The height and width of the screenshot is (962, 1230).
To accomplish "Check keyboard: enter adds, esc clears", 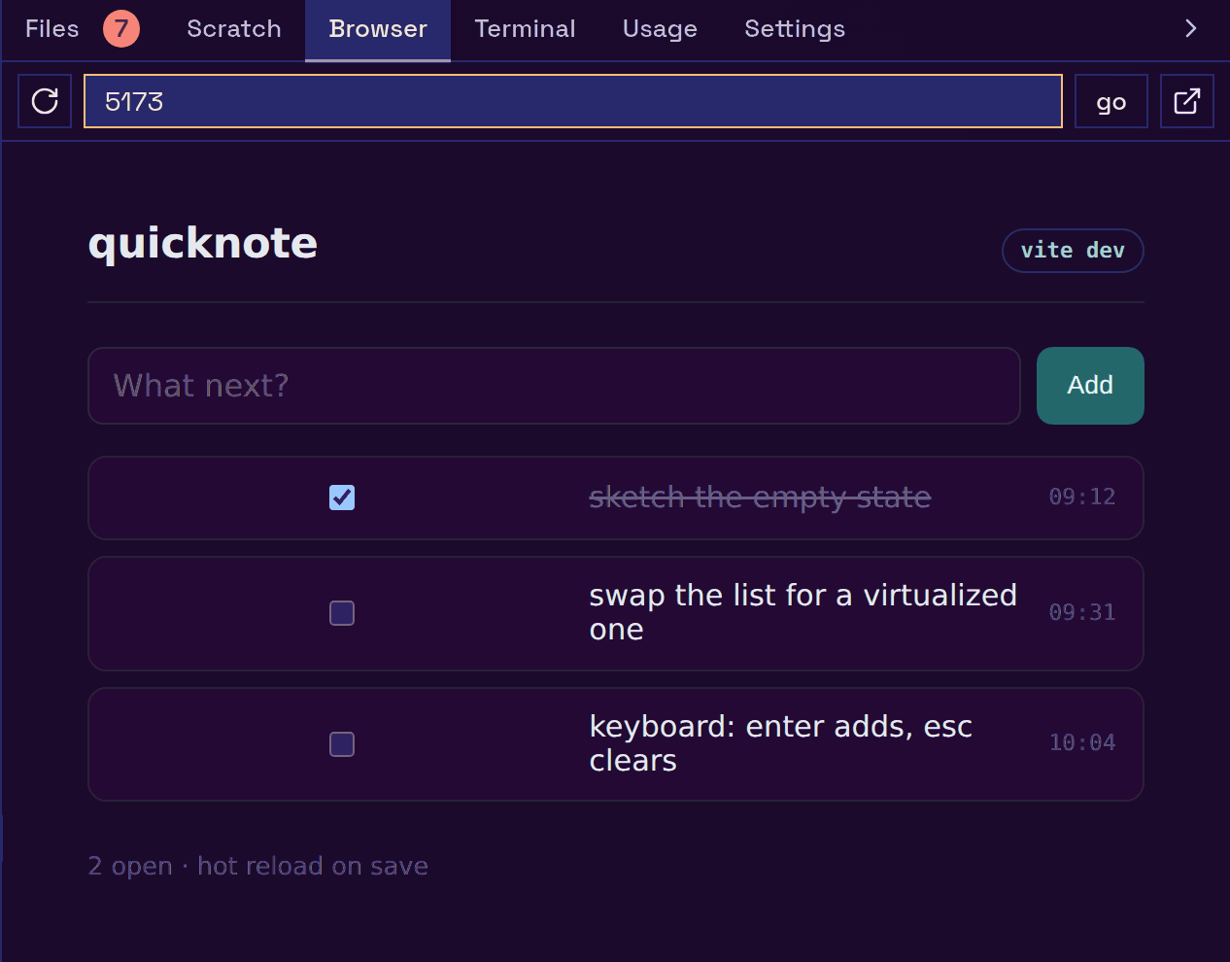I will pos(342,744).
